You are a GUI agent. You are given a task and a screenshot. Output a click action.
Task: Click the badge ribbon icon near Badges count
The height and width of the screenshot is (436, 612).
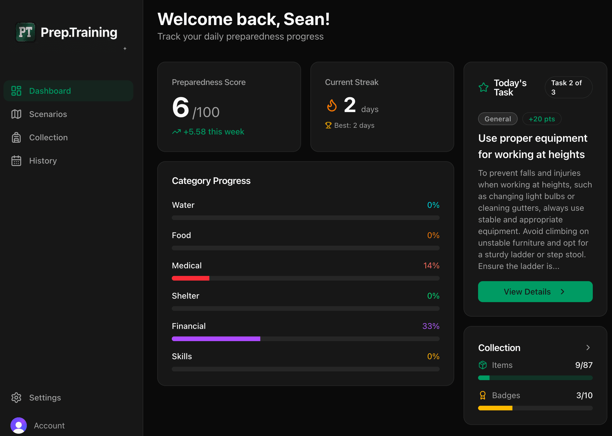(483, 395)
